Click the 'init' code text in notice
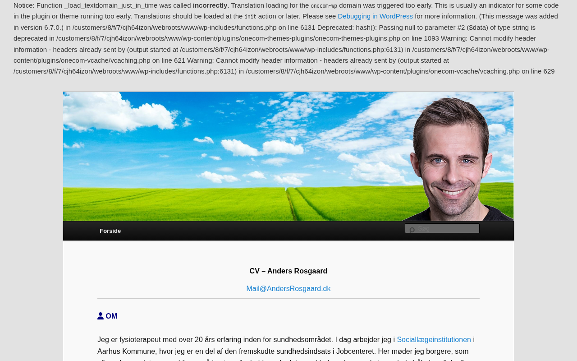Image resolution: width=577 pixels, height=361 pixels. pos(250,17)
